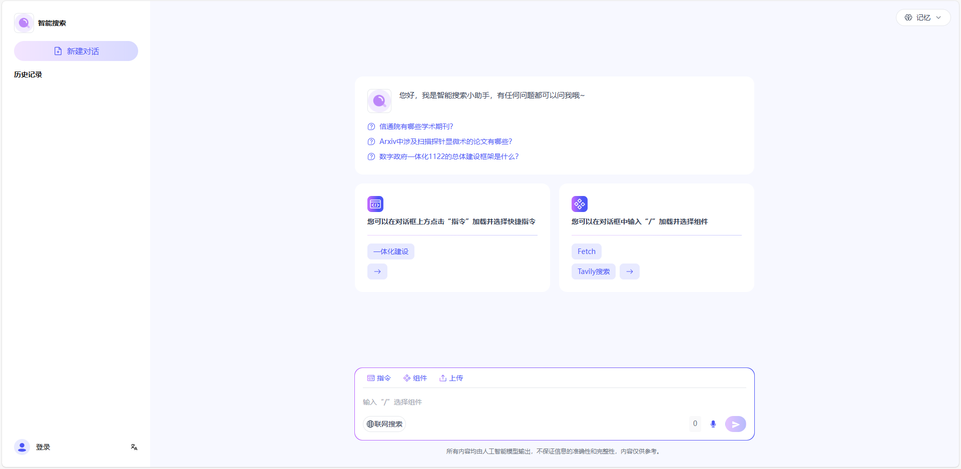Open the 组件 component menu above input
Image resolution: width=961 pixels, height=469 pixels.
(415, 378)
